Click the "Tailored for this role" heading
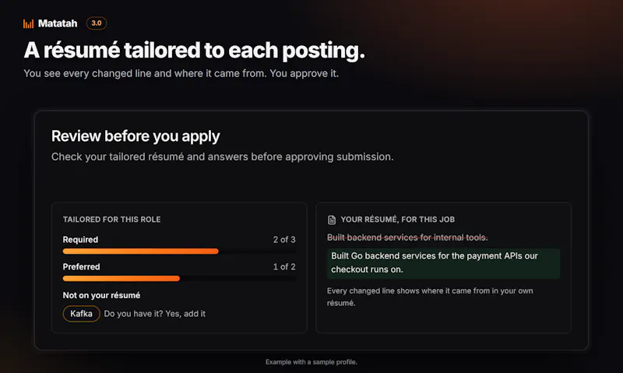This screenshot has height=373, width=623. coord(111,220)
